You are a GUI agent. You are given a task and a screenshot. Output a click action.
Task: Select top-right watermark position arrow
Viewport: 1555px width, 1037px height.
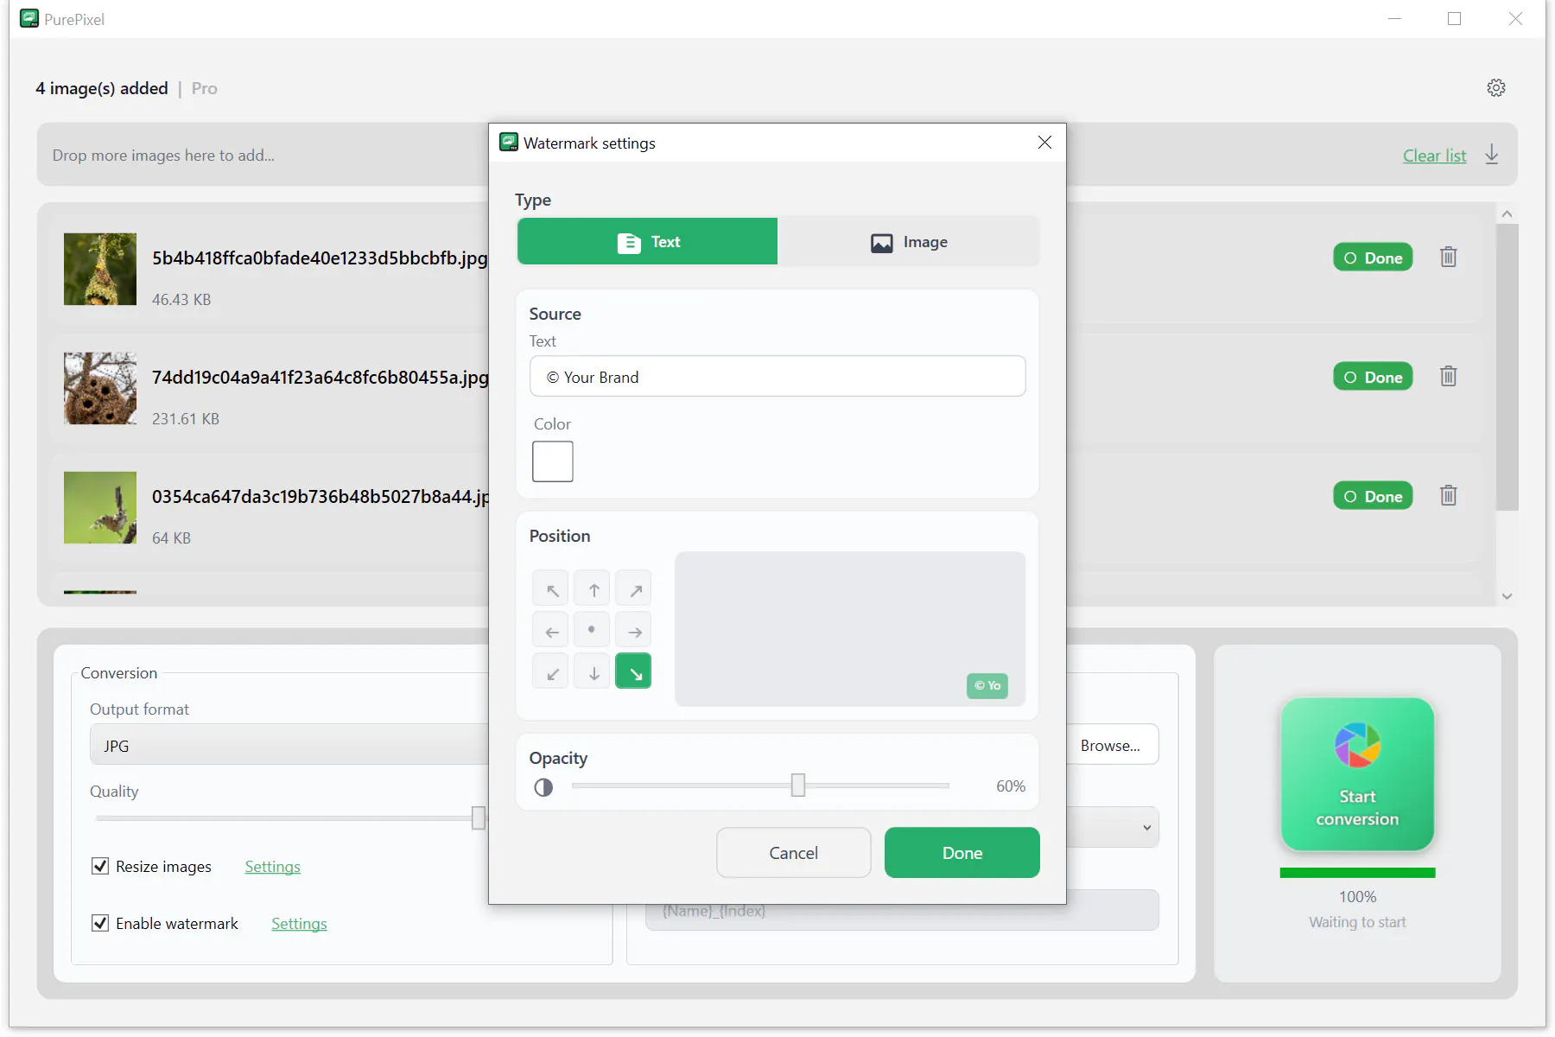(x=634, y=589)
